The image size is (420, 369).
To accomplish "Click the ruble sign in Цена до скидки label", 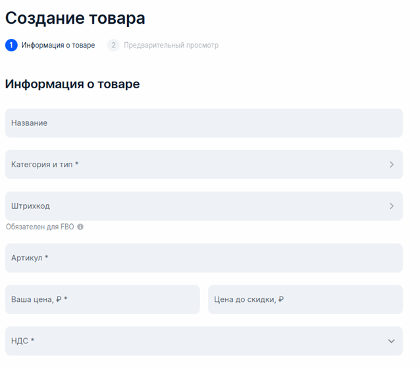I will pos(281,300).
